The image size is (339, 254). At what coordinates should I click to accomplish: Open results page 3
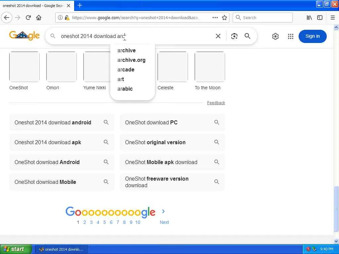(x=91, y=222)
